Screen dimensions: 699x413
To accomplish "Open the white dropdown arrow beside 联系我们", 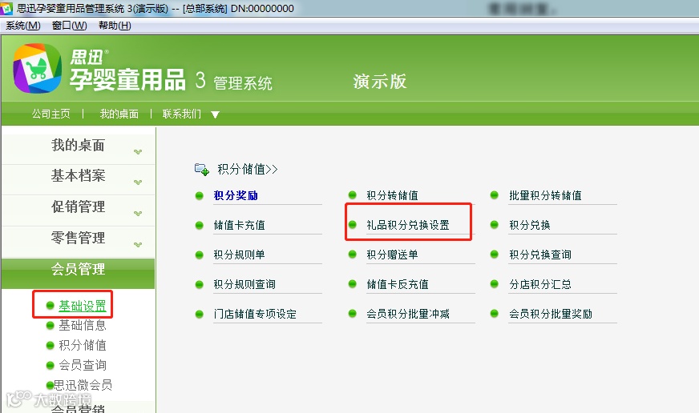I will click(x=215, y=114).
